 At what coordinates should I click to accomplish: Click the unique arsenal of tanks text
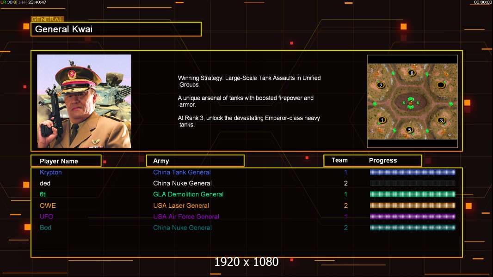[246, 101]
